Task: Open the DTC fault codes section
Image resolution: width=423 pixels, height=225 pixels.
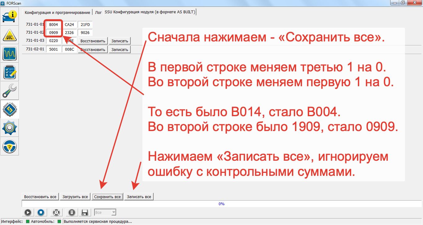Action: coord(10,35)
